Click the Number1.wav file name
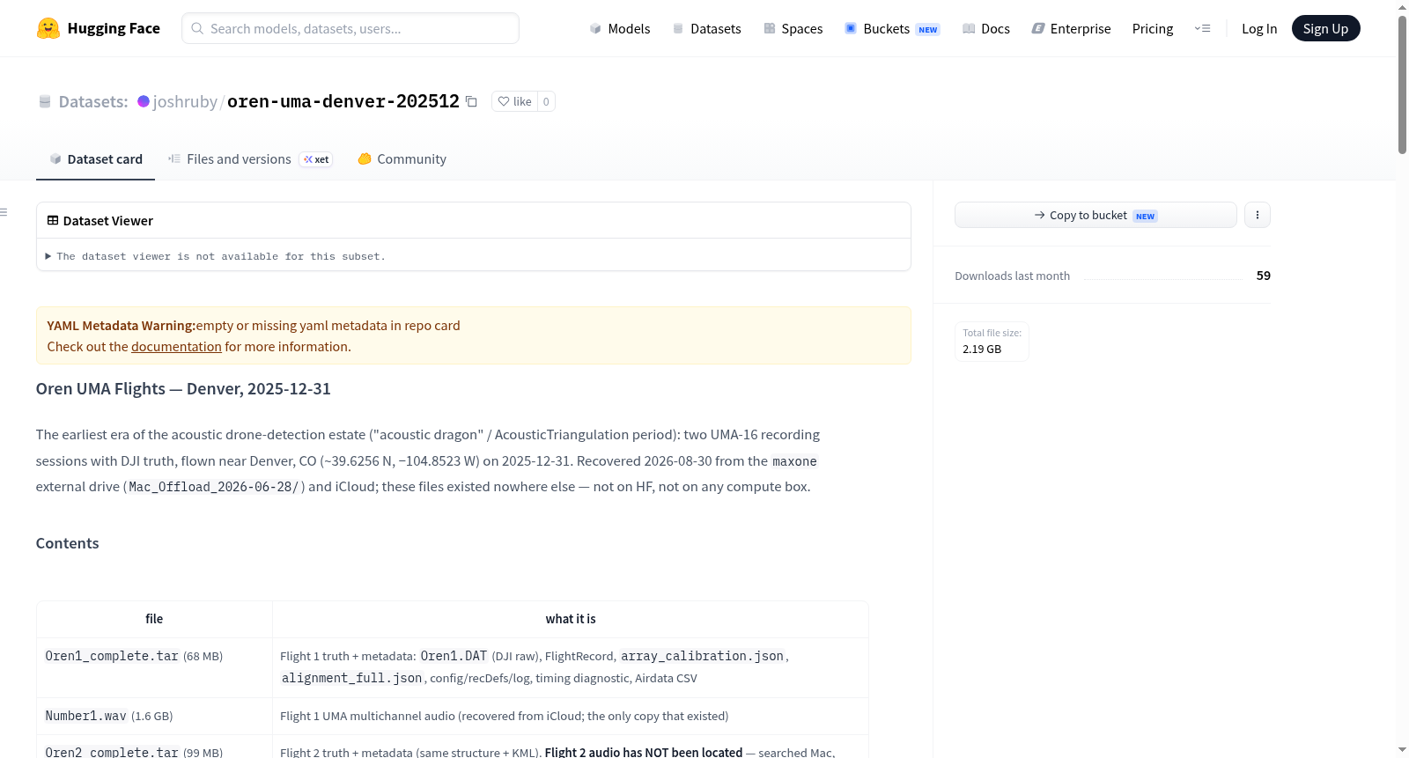The height and width of the screenshot is (758, 1409). [85, 716]
